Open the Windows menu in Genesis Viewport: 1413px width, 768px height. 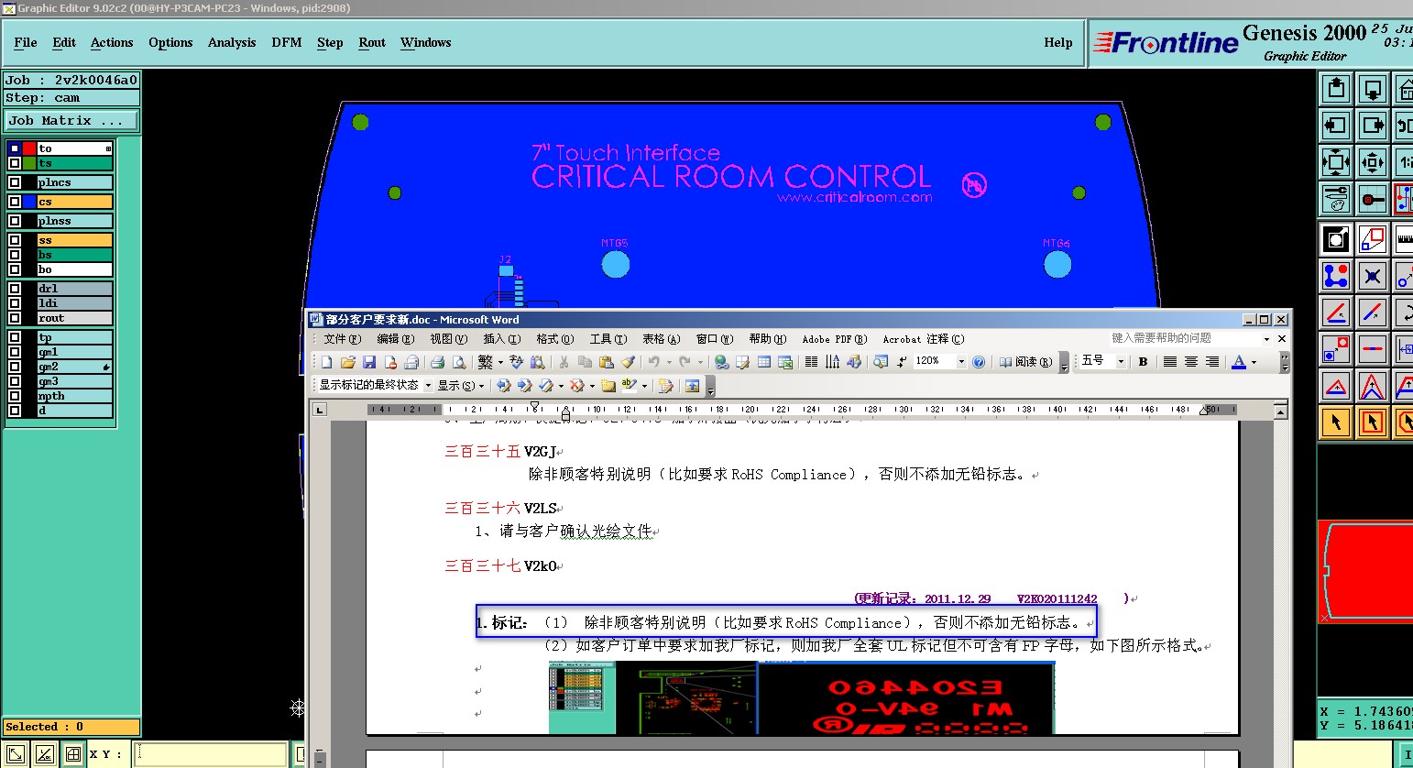425,42
